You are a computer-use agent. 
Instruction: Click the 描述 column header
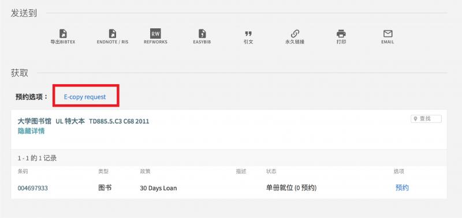coord(241,171)
